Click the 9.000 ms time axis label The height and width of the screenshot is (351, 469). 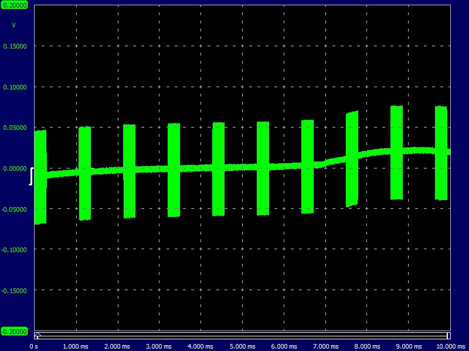tap(409, 346)
